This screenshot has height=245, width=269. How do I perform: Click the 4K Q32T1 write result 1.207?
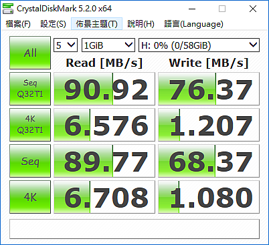pyautogui.click(x=209, y=125)
